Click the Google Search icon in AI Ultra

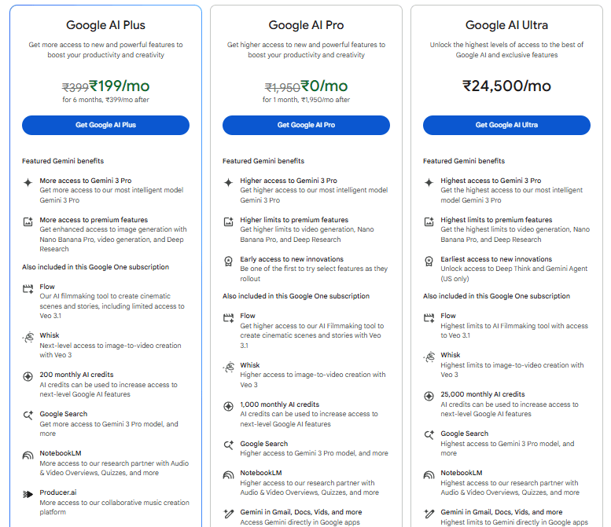pos(429,435)
